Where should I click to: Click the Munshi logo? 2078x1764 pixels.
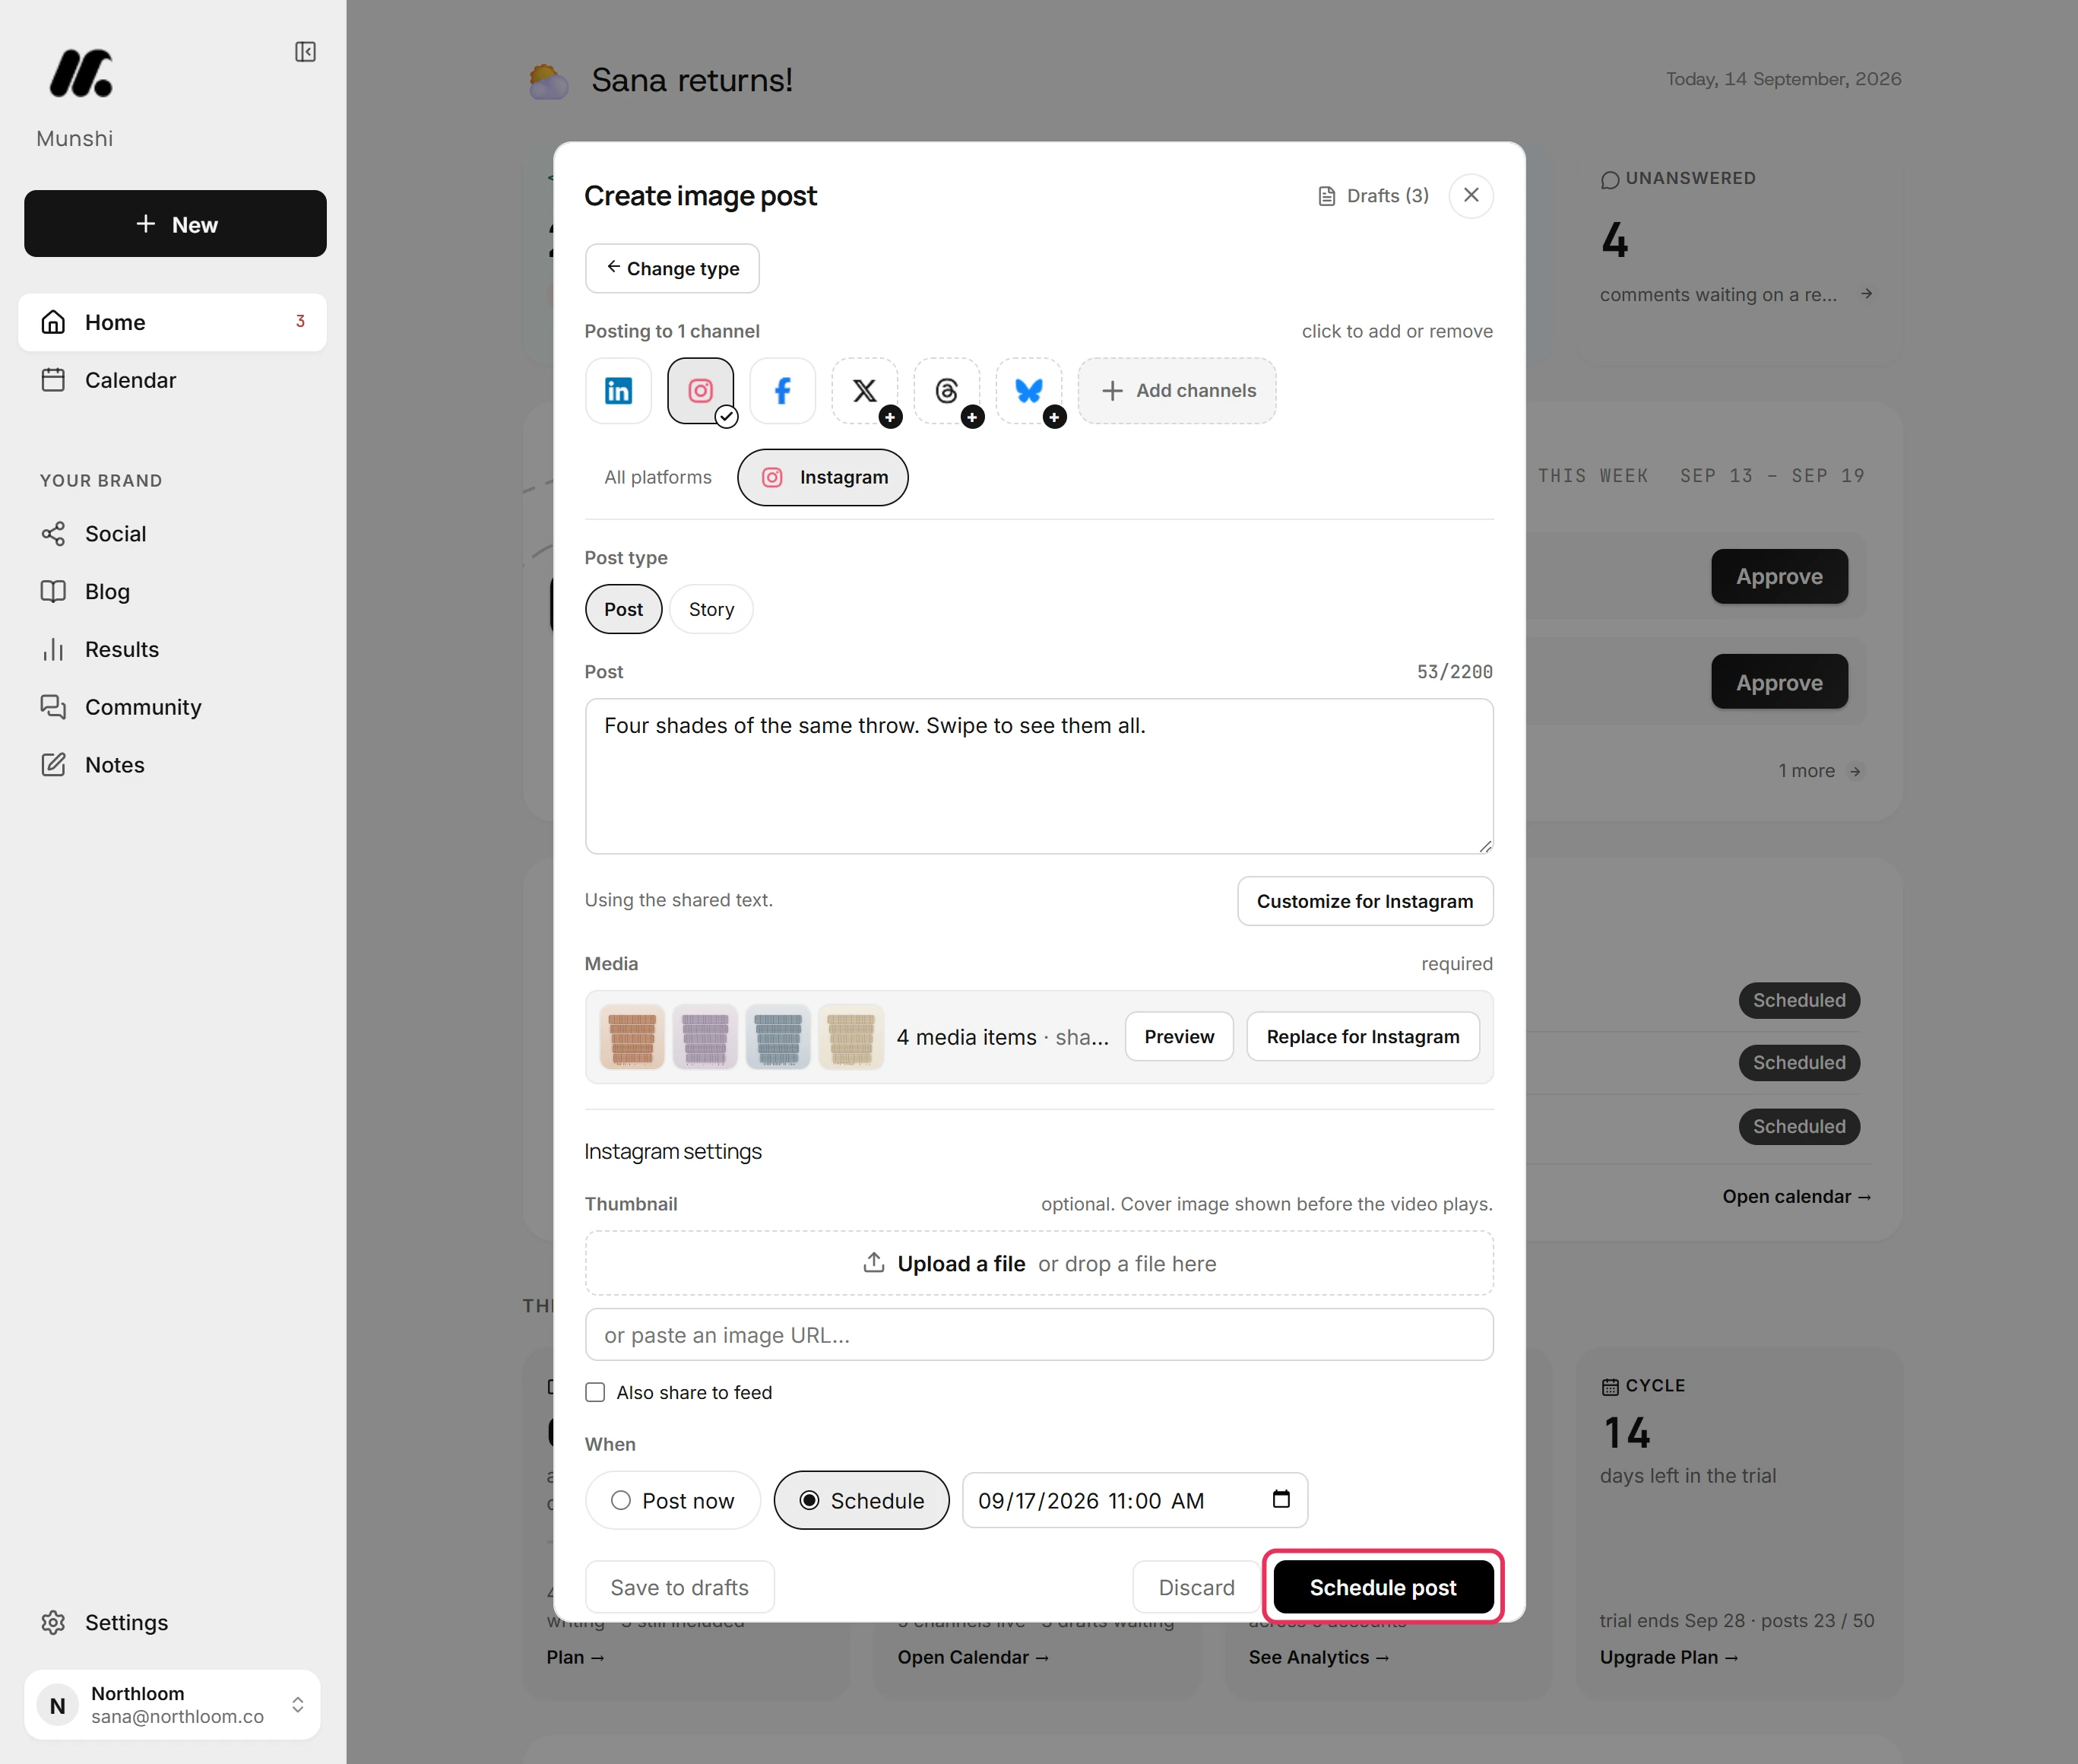pyautogui.click(x=81, y=74)
